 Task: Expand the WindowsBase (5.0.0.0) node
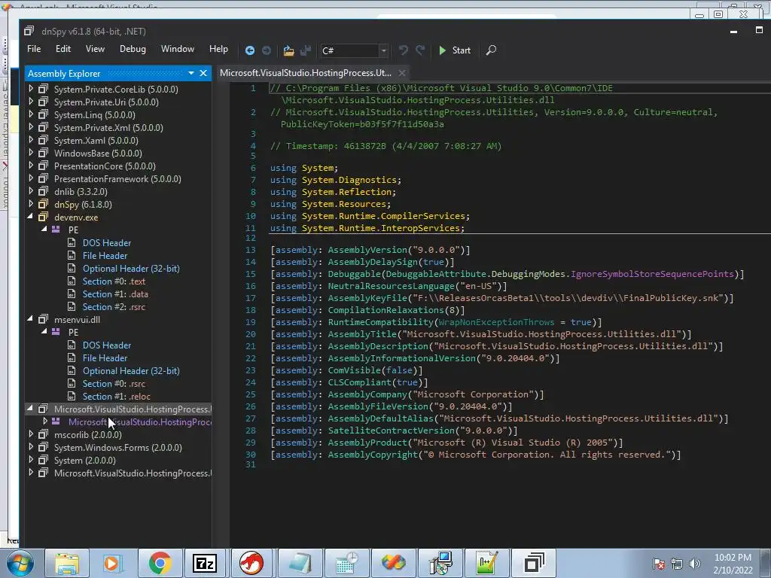pyautogui.click(x=31, y=152)
